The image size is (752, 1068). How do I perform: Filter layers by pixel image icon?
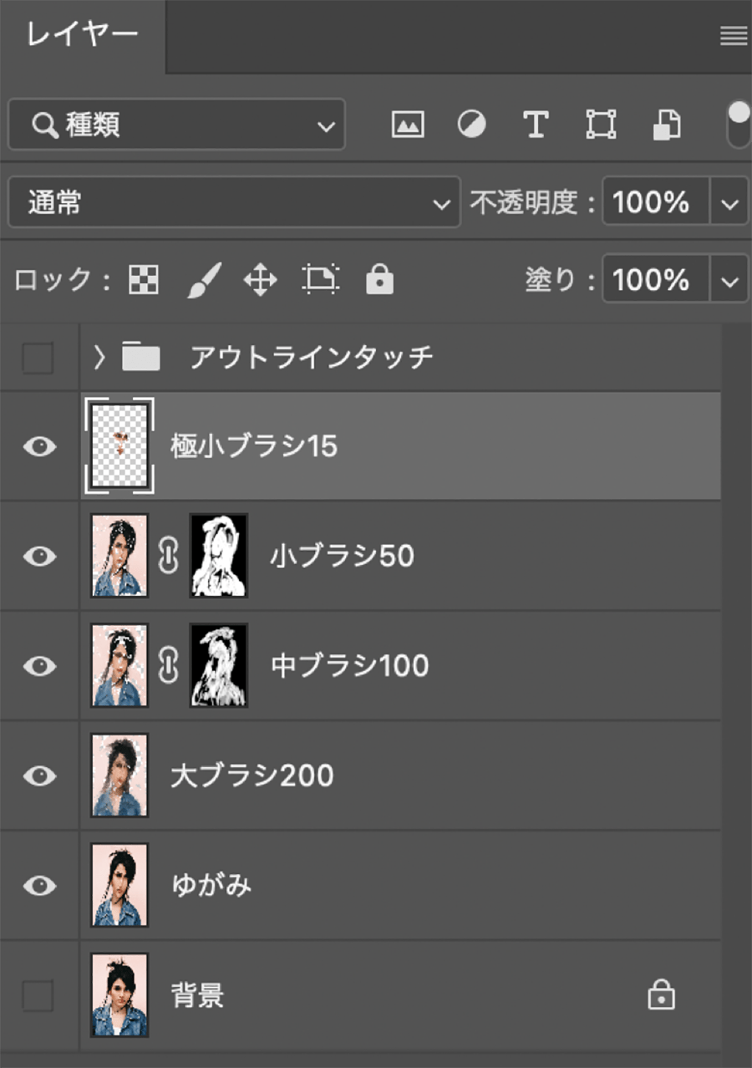408,125
